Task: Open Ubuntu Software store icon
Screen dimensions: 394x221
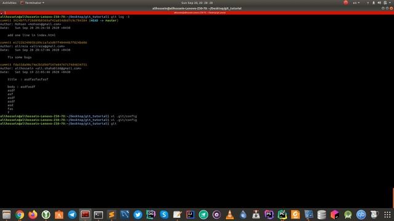Action: (59, 215)
